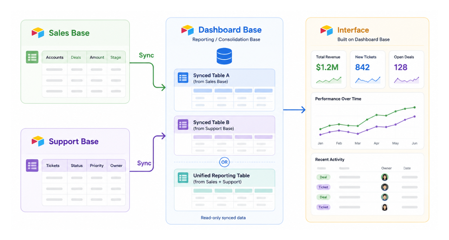Viewport: 449px width, 240px height.
Task: Click the green Sync label
Action: (x=146, y=55)
